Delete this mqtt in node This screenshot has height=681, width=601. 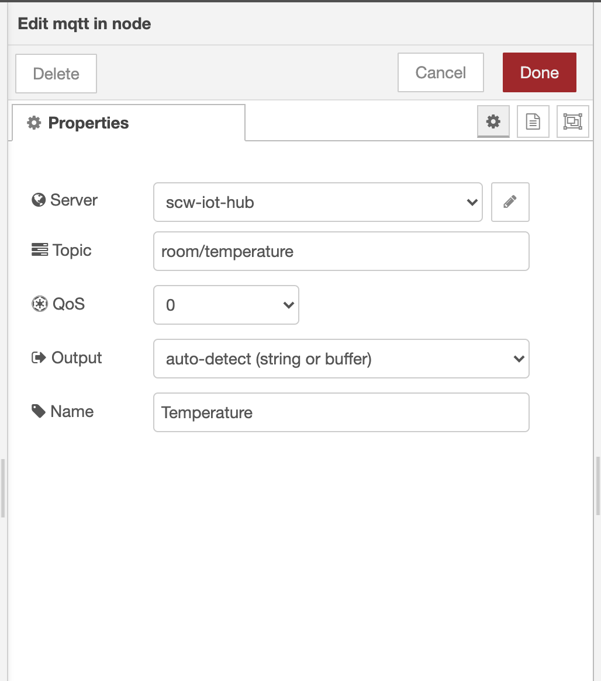[56, 74]
